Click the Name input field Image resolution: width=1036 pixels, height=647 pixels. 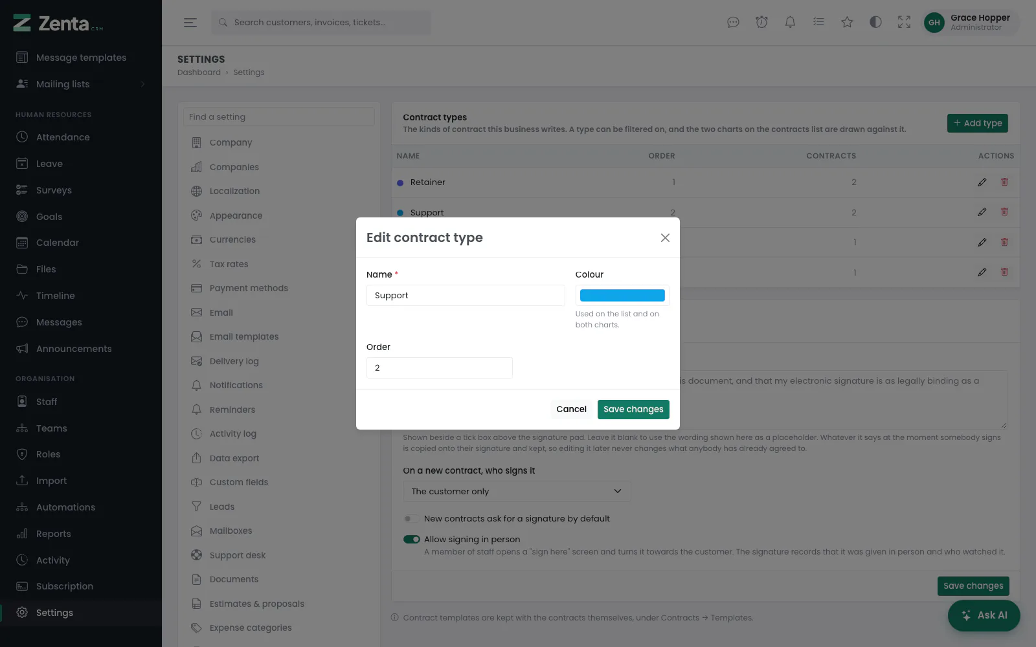(x=466, y=296)
